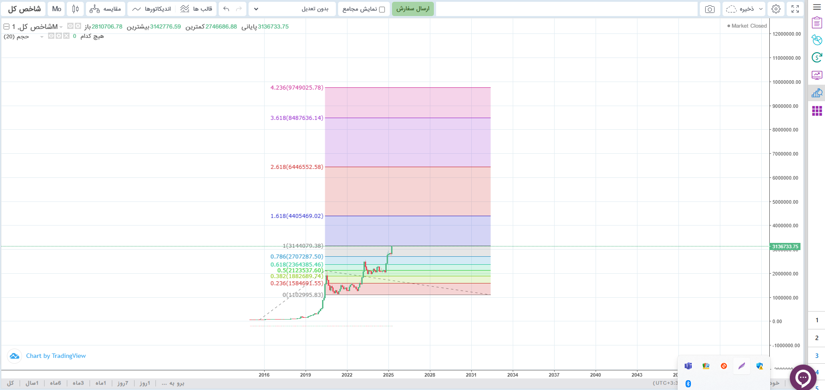The width and height of the screenshot is (825, 390).
Task: Open the pie chart portfolio sidebar icon
Action: point(817,40)
